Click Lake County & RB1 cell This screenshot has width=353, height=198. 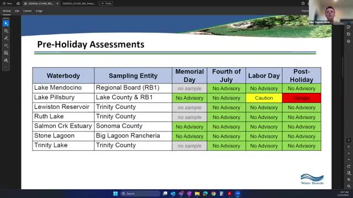point(133,98)
